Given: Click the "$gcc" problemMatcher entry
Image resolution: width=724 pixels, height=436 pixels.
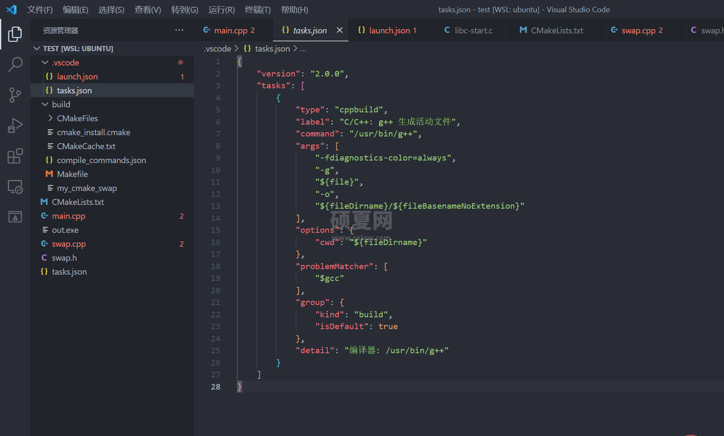Looking at the screenshot, I should 329,278.
